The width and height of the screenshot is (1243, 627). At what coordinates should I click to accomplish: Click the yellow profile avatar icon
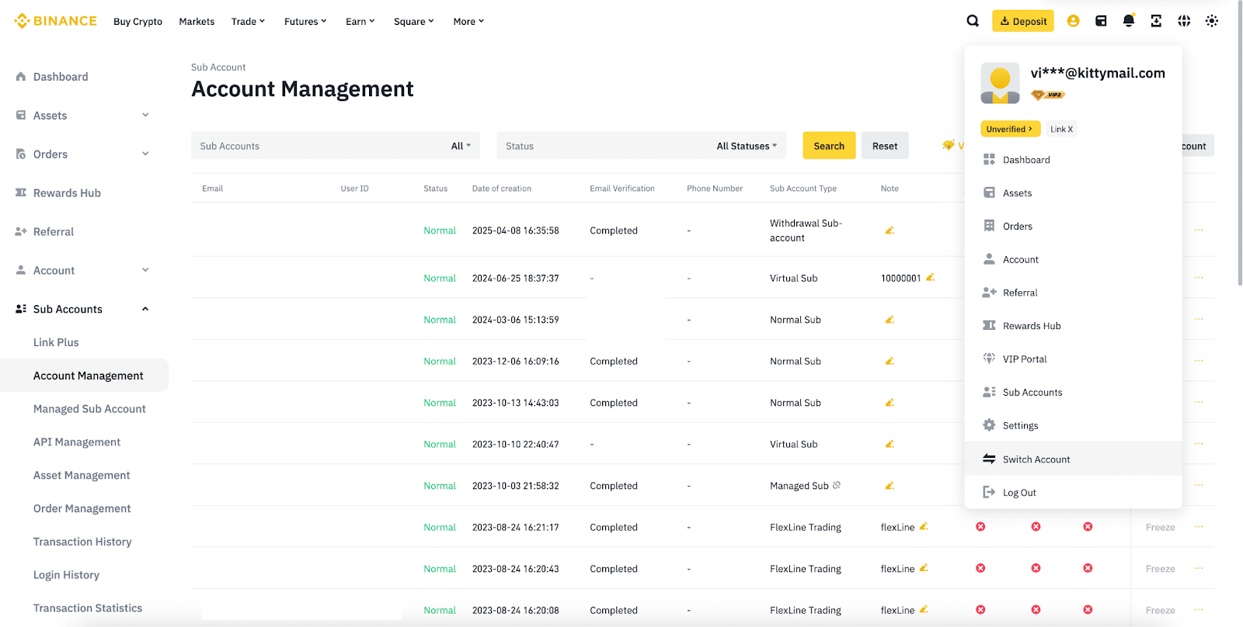[x=1073, y=21]
